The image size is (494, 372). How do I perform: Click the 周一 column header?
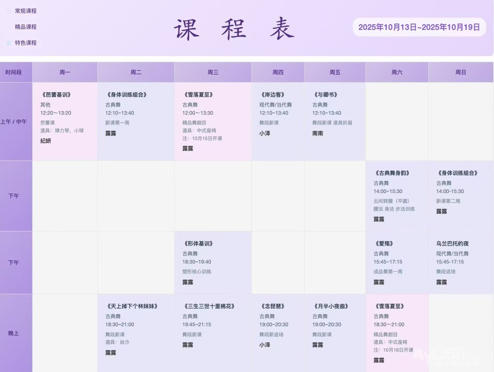coord(65,72)
